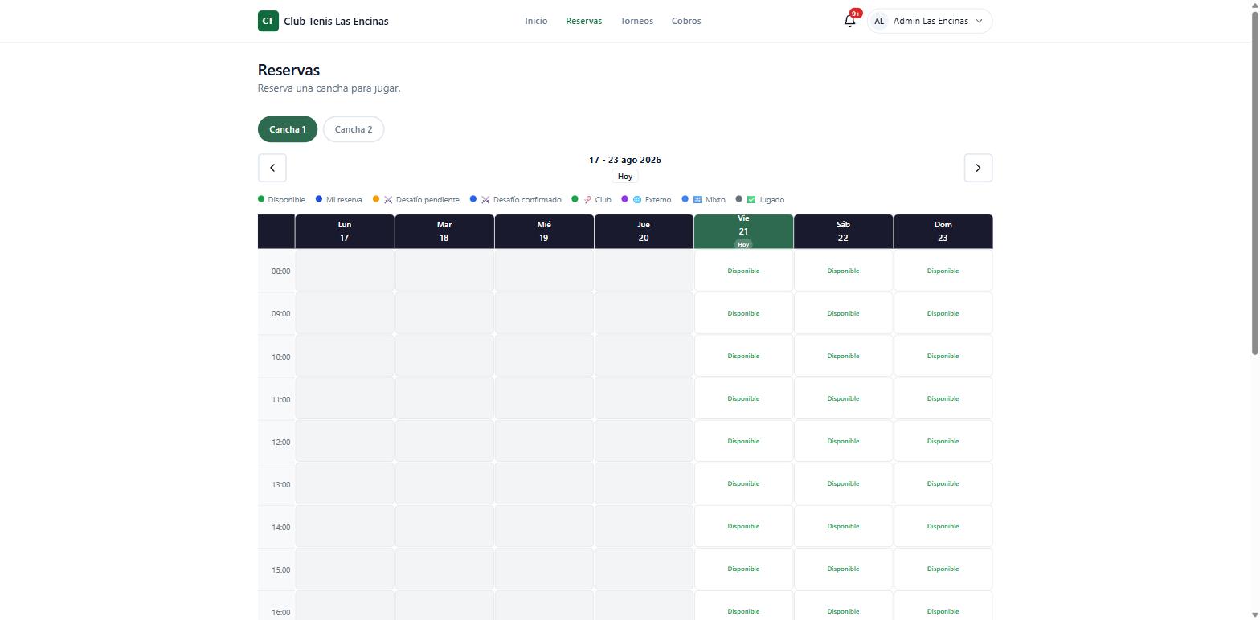Click the Club Tenis Las Encinas title
This screenshot has width=1260, height=620.
click(336, 21)
